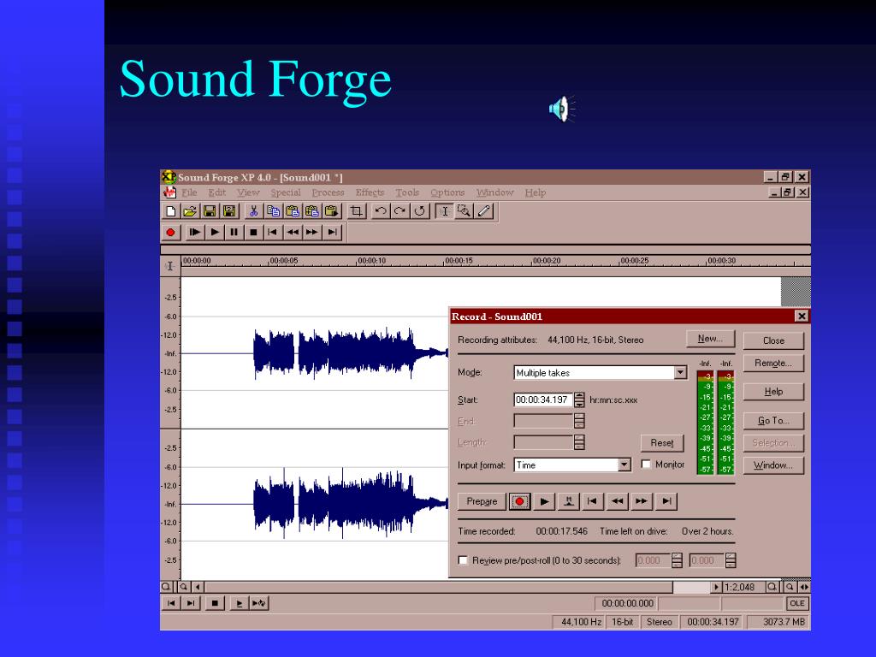
Task: Cut selection with the scissors icon
Action: [x=253, y=211]
